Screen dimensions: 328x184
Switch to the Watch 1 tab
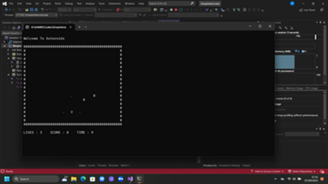(125, 166)
